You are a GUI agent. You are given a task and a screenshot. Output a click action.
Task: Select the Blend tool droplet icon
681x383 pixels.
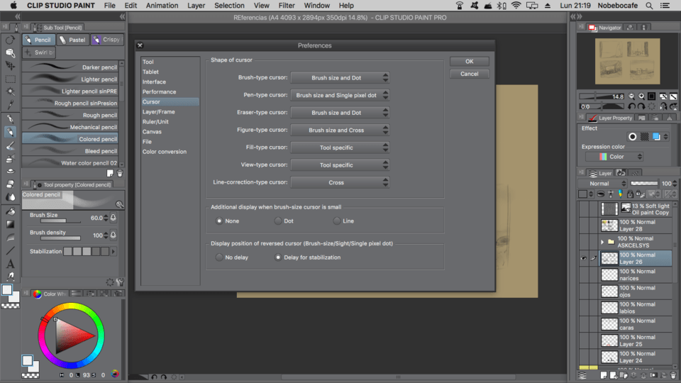point(10,196)
